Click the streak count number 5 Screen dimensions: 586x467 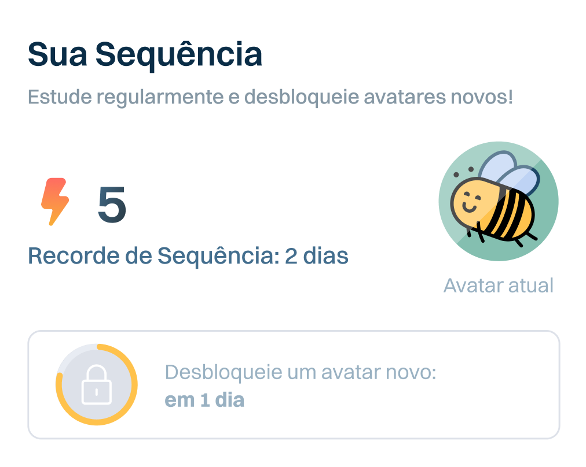coord(112,205)
